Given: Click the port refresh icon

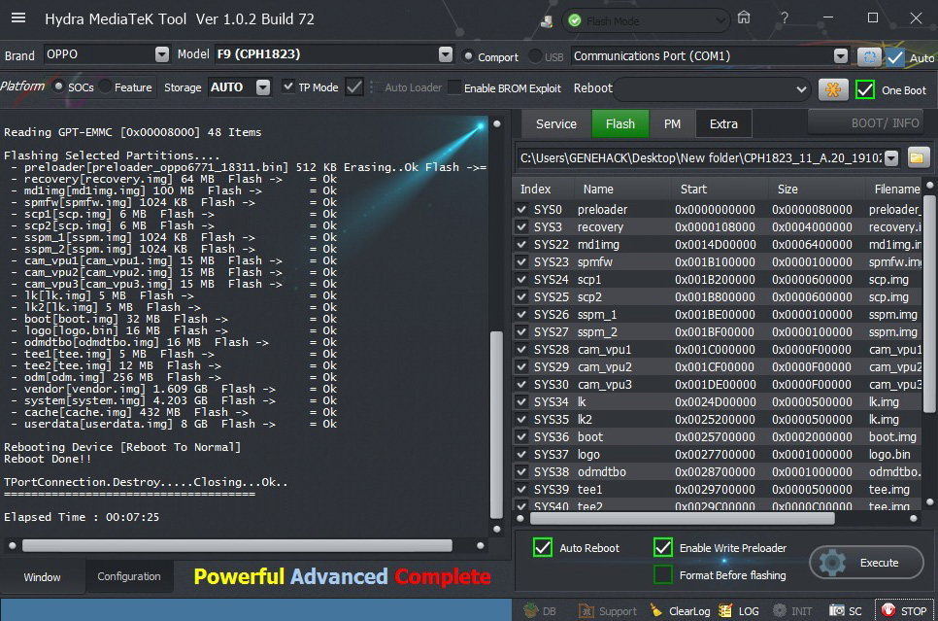Looking at the screenshot, I should click(869, 57).
